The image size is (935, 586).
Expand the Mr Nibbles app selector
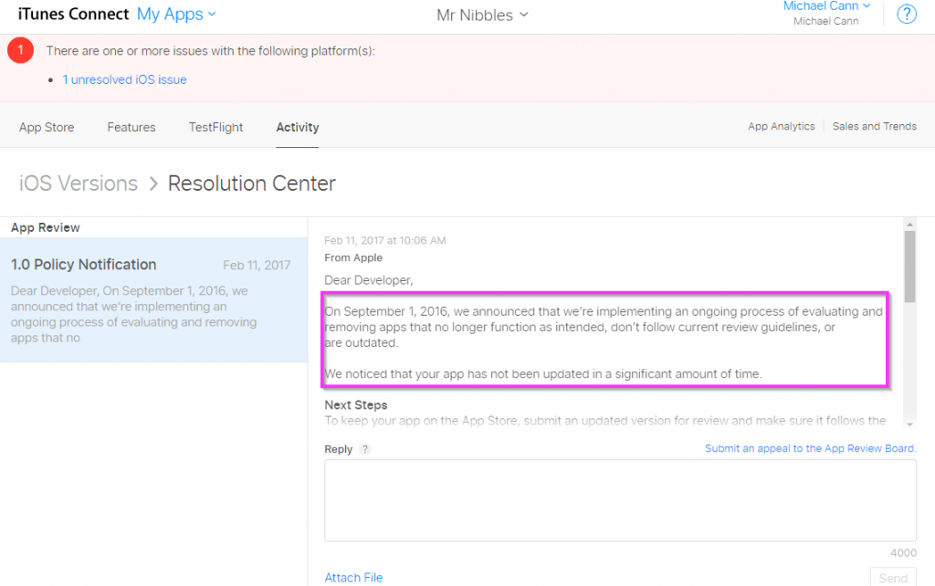tap(481, 15)
